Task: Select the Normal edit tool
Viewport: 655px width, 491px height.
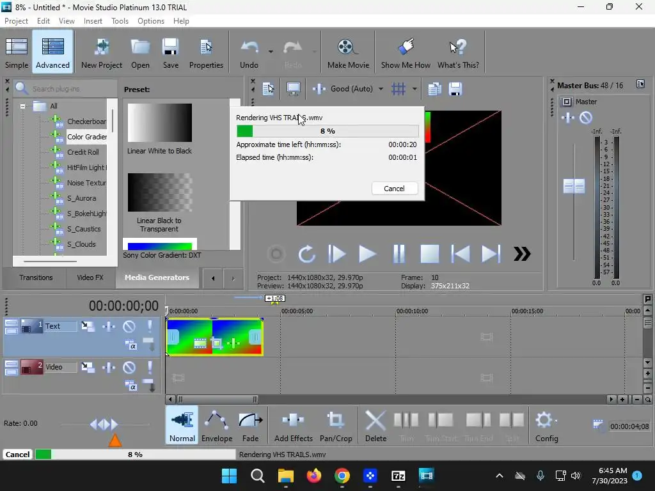Action: (x=182, y=426)
